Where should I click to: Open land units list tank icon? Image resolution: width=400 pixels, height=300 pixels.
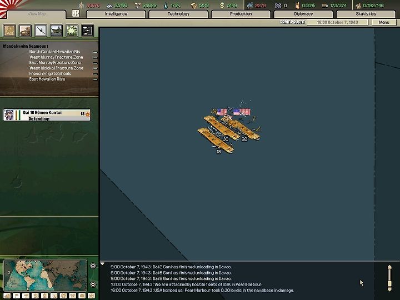point(25,31)
